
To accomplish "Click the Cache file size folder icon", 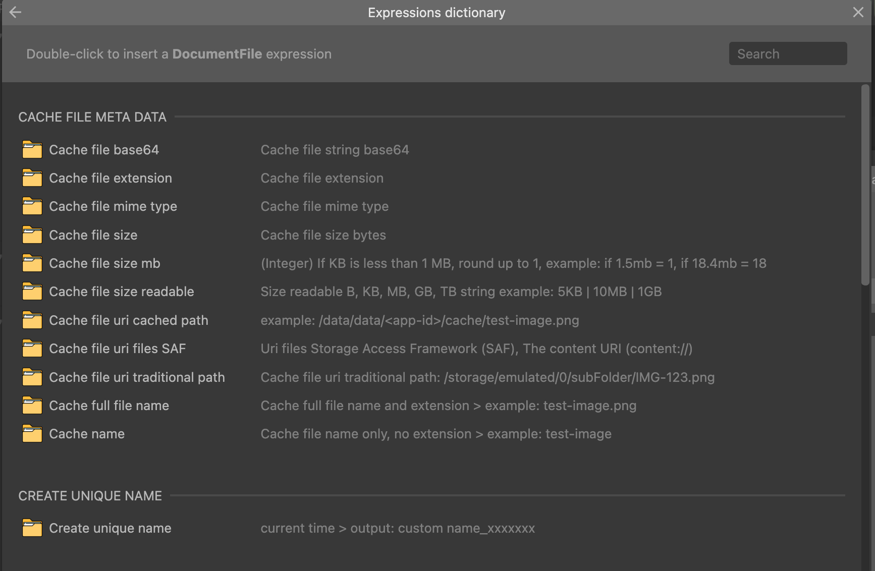I will (x=32, y=235).
